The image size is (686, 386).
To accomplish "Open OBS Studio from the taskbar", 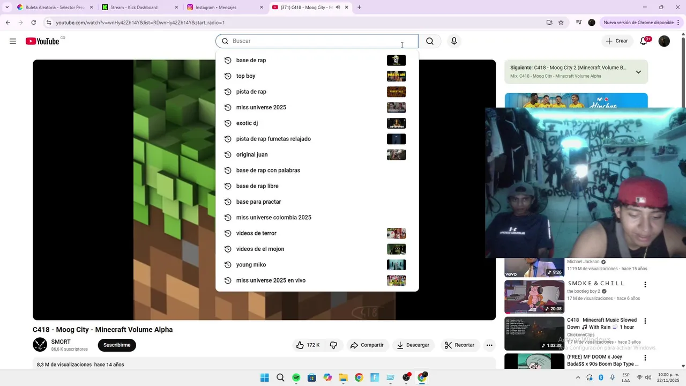I will 406,377.
